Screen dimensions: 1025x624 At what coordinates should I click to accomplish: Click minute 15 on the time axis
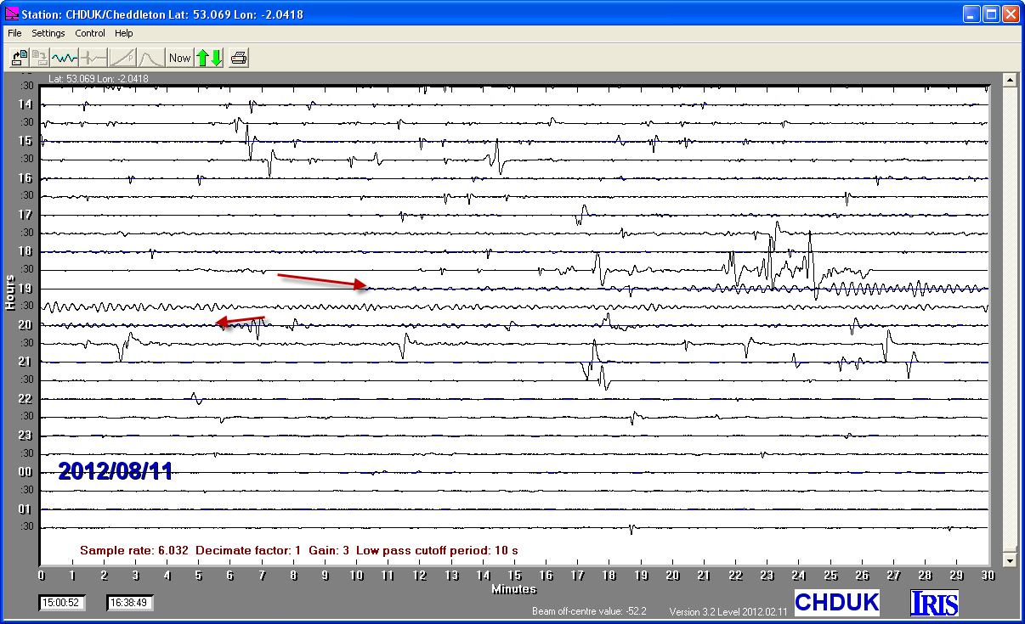tap(515, 575)
